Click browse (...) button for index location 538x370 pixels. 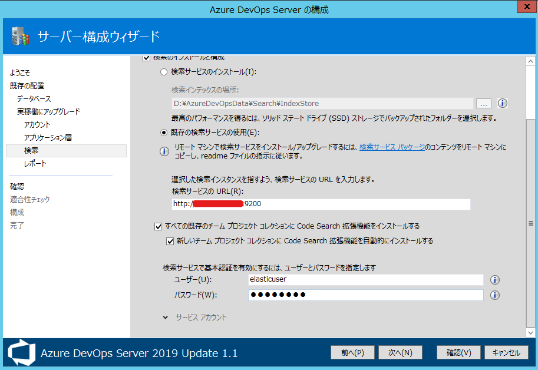pos(483,103)
